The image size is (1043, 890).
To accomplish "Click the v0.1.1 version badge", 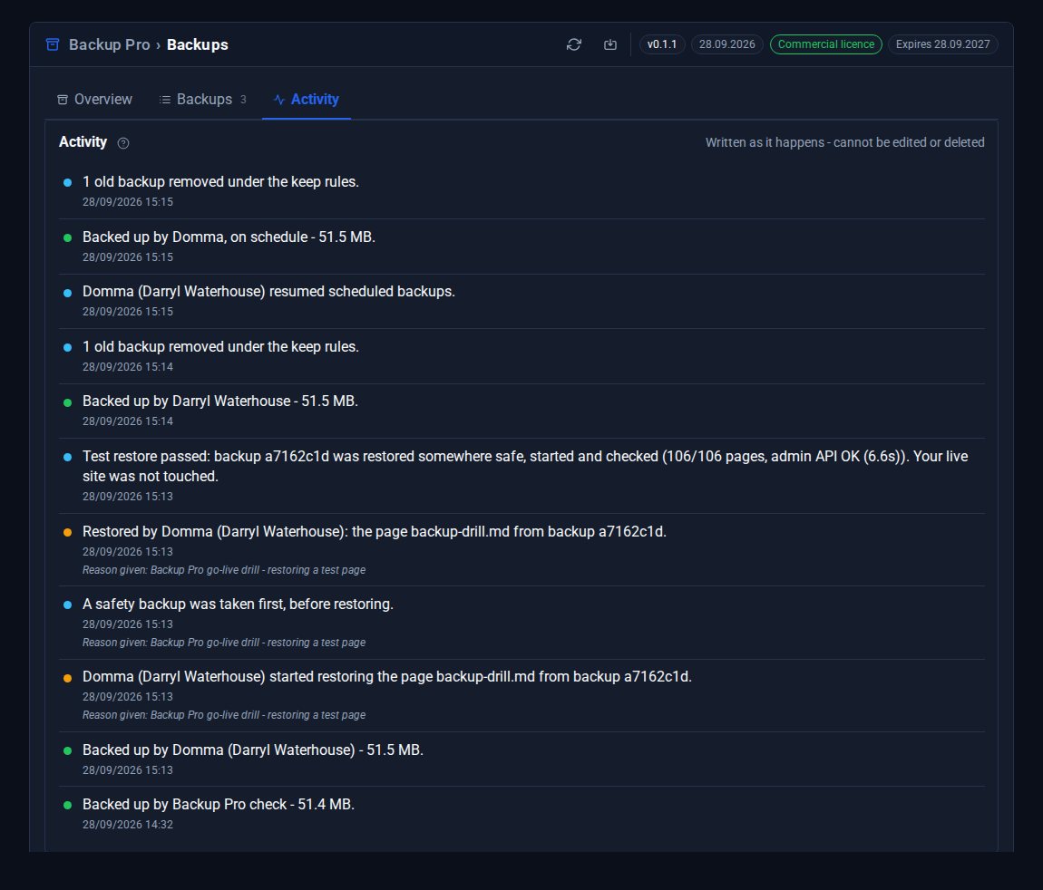I will (x=662, y=44).
